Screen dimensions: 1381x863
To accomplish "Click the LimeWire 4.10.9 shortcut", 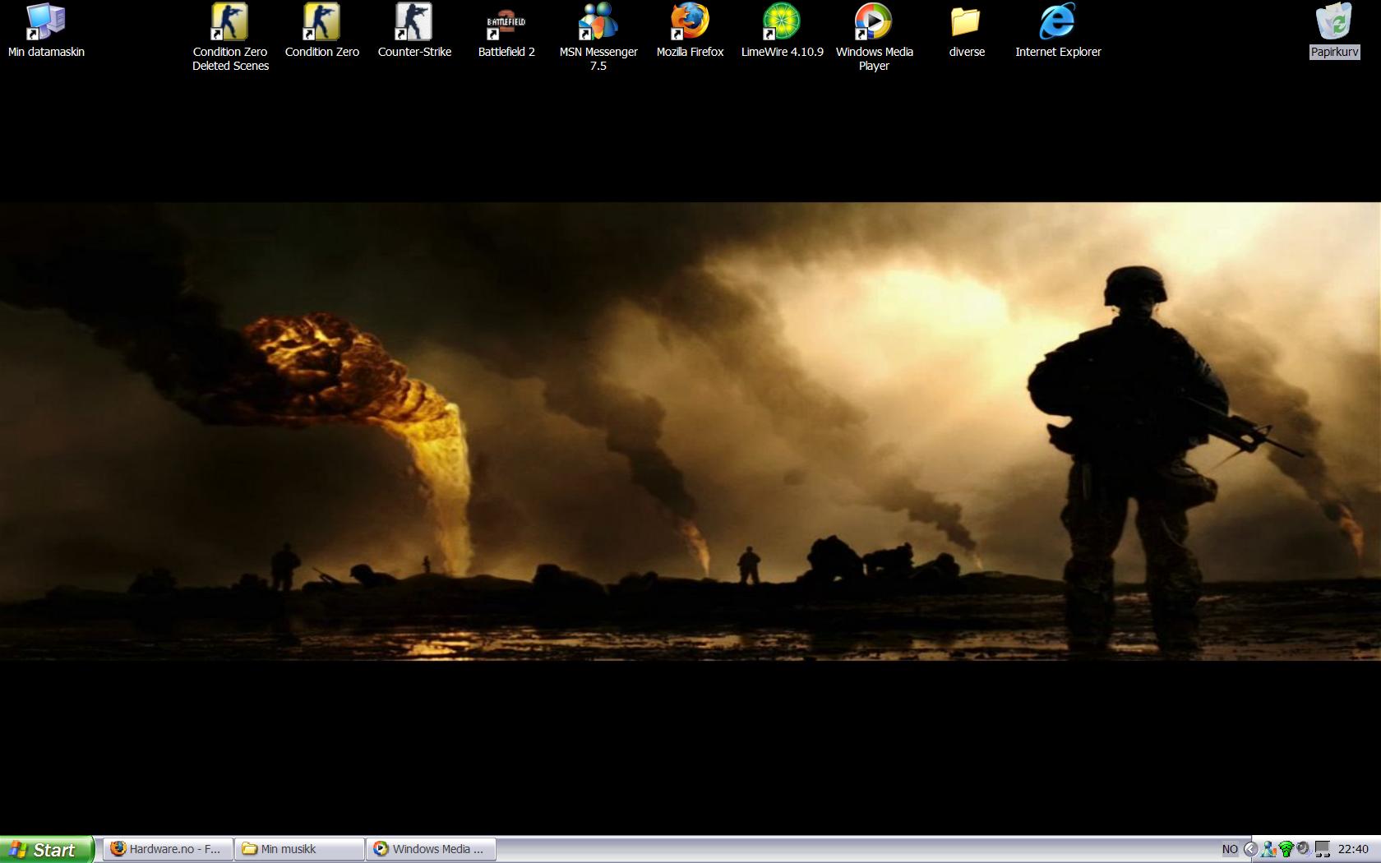I will pos(783,31).
